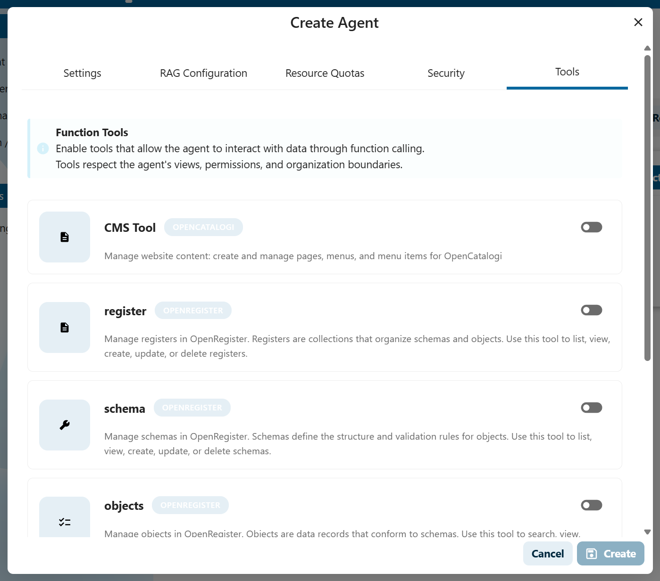
Task: Enable the schema tool toggle
Action: (591, 408)
